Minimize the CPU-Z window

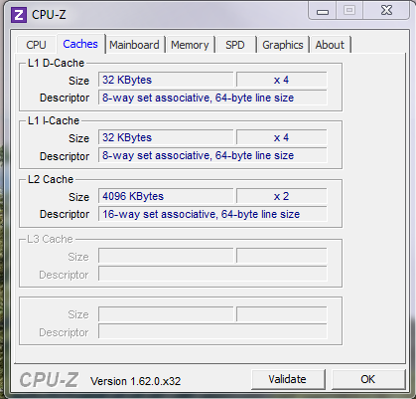tap(323, 11)
